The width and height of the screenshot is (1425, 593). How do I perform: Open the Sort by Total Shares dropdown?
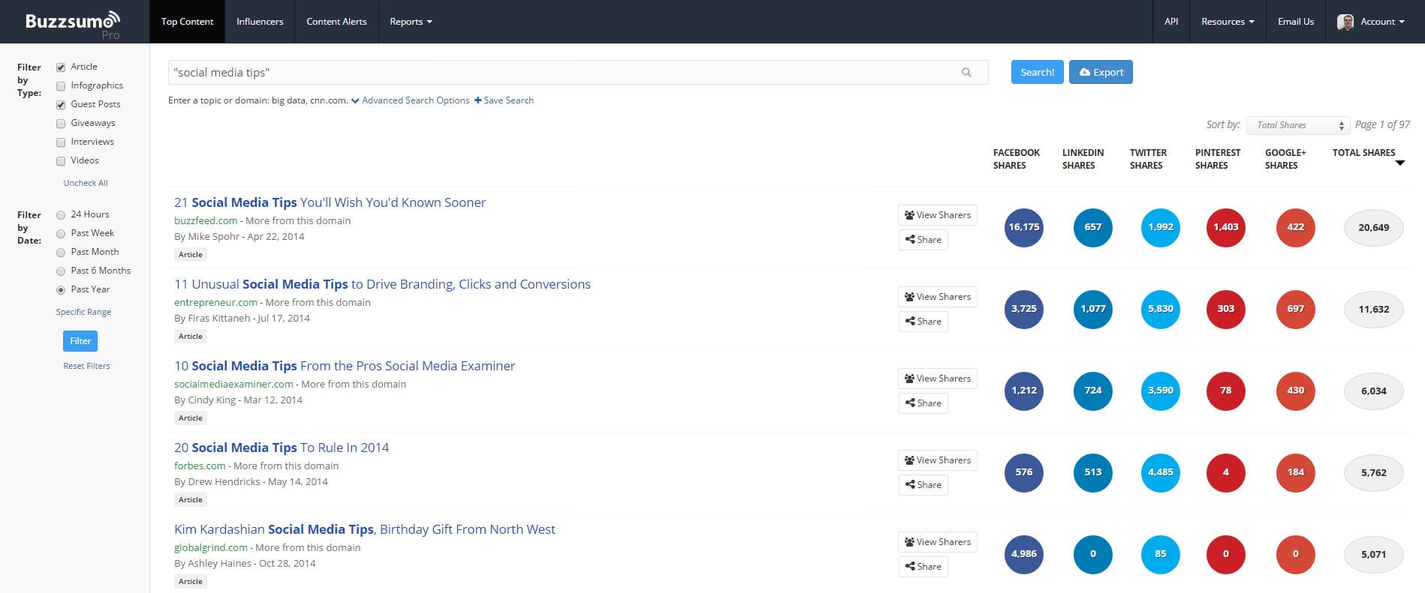[1298, 125]
